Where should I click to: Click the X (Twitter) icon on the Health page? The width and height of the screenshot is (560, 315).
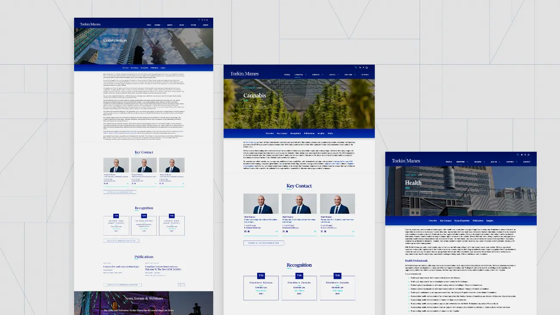pyautogui.click(x=525, y=155)
